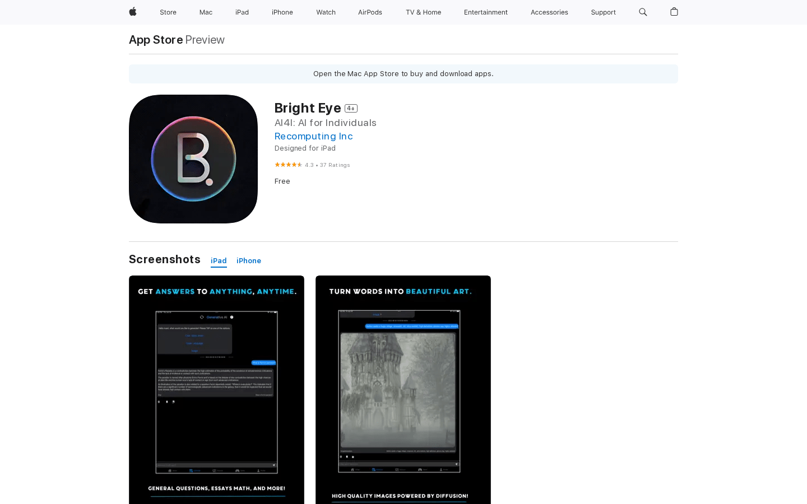Select the iPad screenshots tab
Image resolution: width=807 pixels, height=504 pixels.
coord(219,261)
